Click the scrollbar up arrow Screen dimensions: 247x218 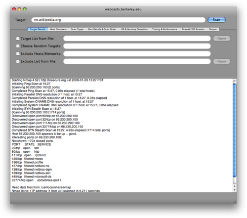tap(235, 186)
